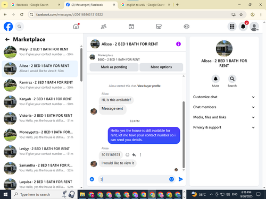The image size is (266, 199).
Task: Open the Kanyah 2 BED 1 BATH conversation
Action: tap(40, 102)
